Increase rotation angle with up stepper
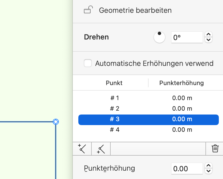 click(209, 34)
